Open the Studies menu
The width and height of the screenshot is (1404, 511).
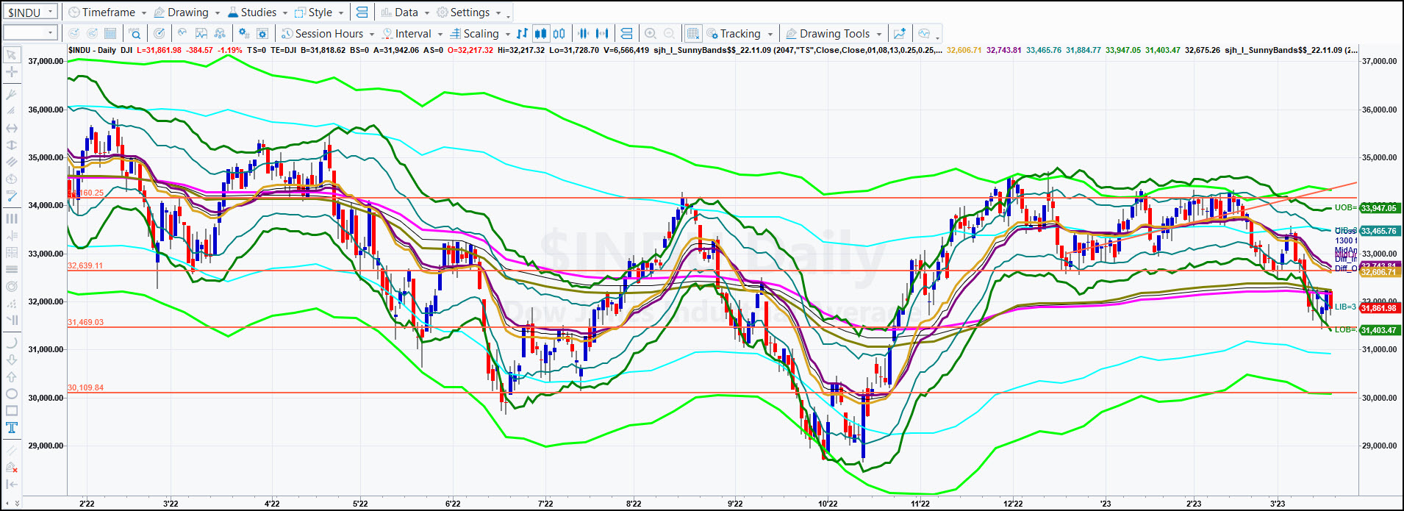click(x=257, y=12)
